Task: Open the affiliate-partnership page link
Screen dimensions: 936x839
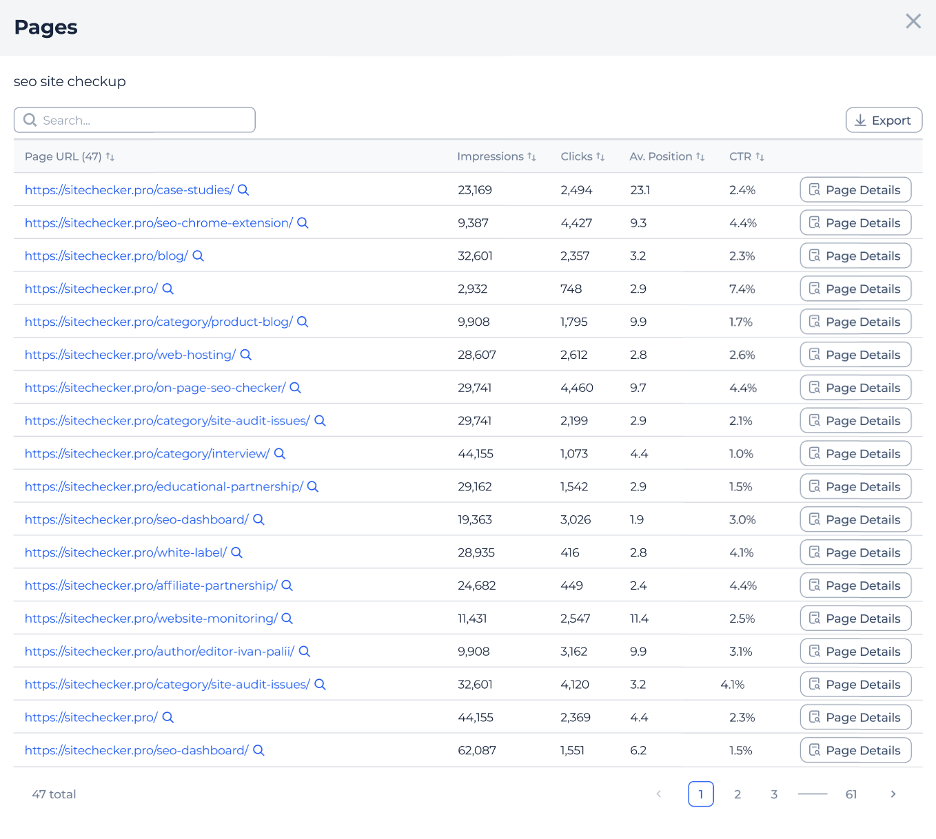Action: coord(151,586)
